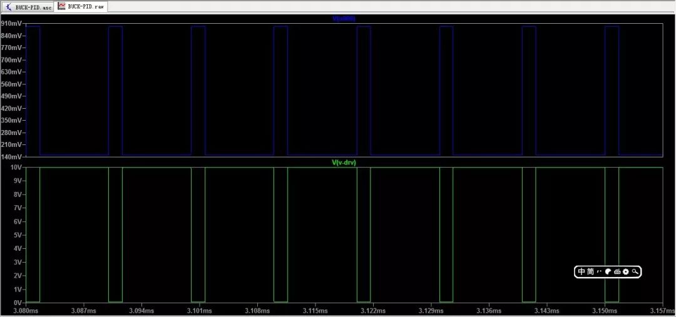Open IME settings gear icon
Image resolution: width=676 pixels, height=317 pixels.
625,271
